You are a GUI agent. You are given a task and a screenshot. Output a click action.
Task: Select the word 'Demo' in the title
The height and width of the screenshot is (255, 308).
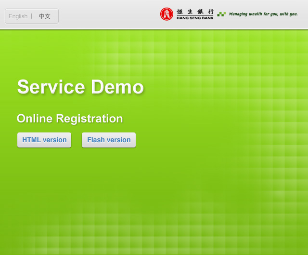click(x=117, y=87)
